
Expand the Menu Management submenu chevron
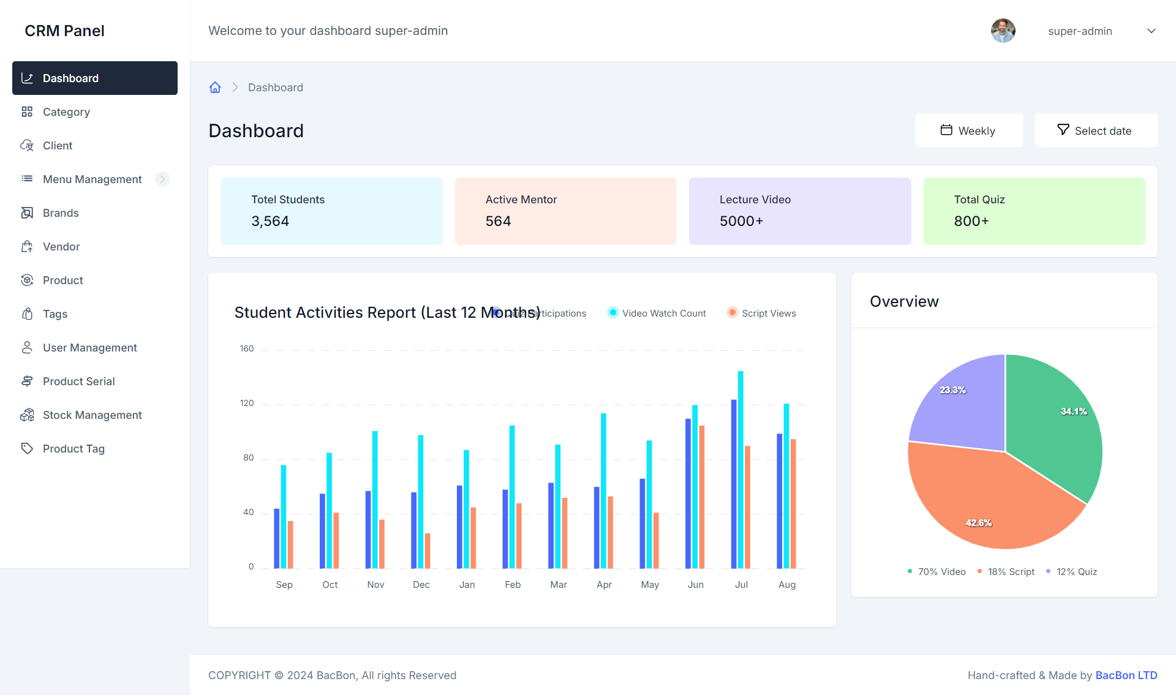coord(162,179)
